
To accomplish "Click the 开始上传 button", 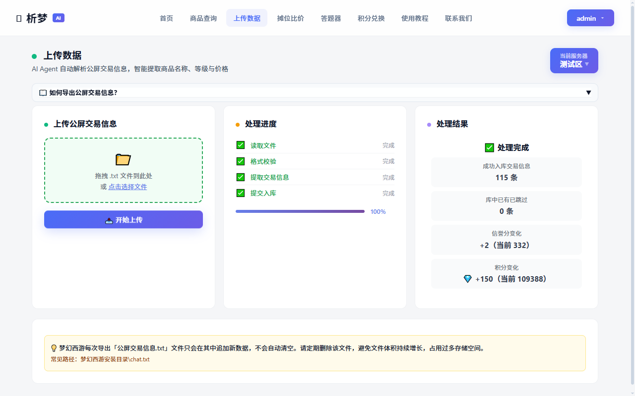I will pos(124,219).
